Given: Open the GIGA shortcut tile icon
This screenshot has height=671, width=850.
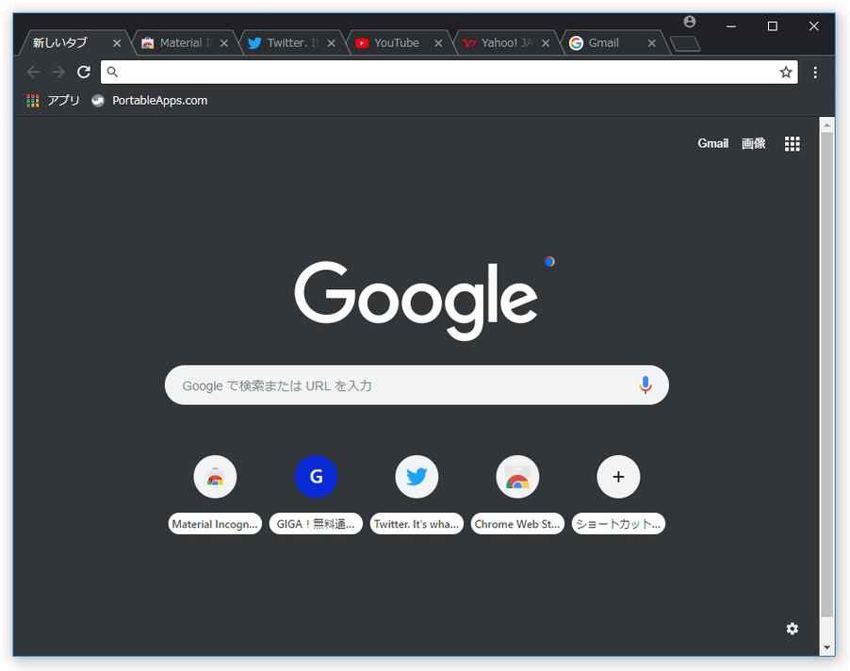Looking at the screenshot, I should click(x=316, y=477).
